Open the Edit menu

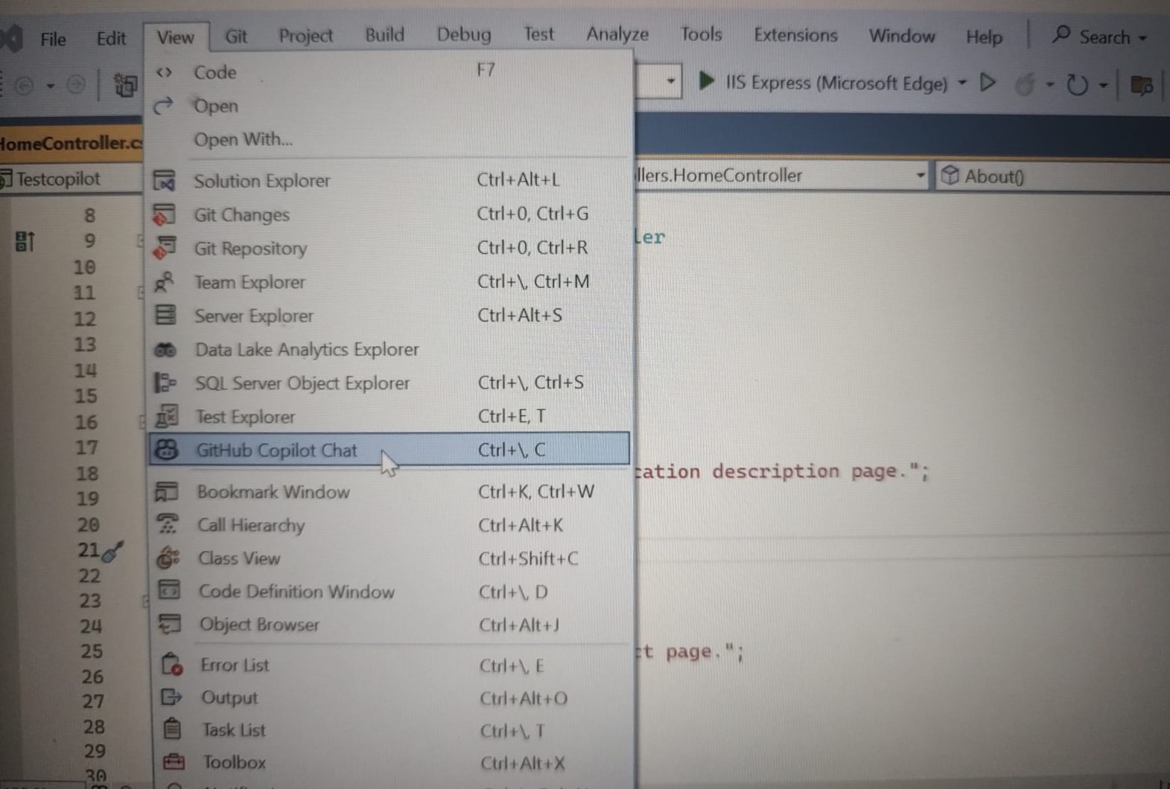point(111,38)
